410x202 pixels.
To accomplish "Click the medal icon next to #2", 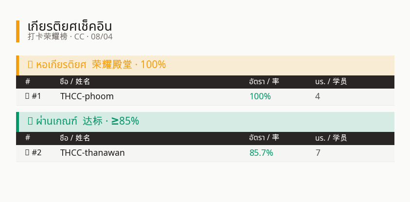I will [27, 152].
